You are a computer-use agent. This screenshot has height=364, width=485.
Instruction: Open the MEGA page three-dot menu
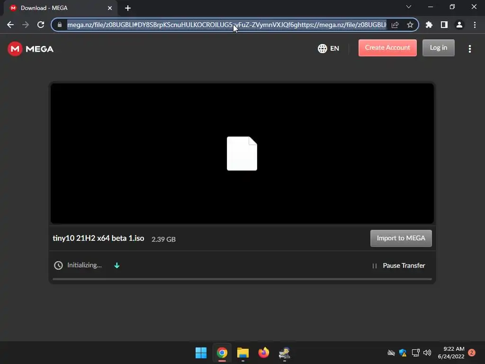coord(470,49)
